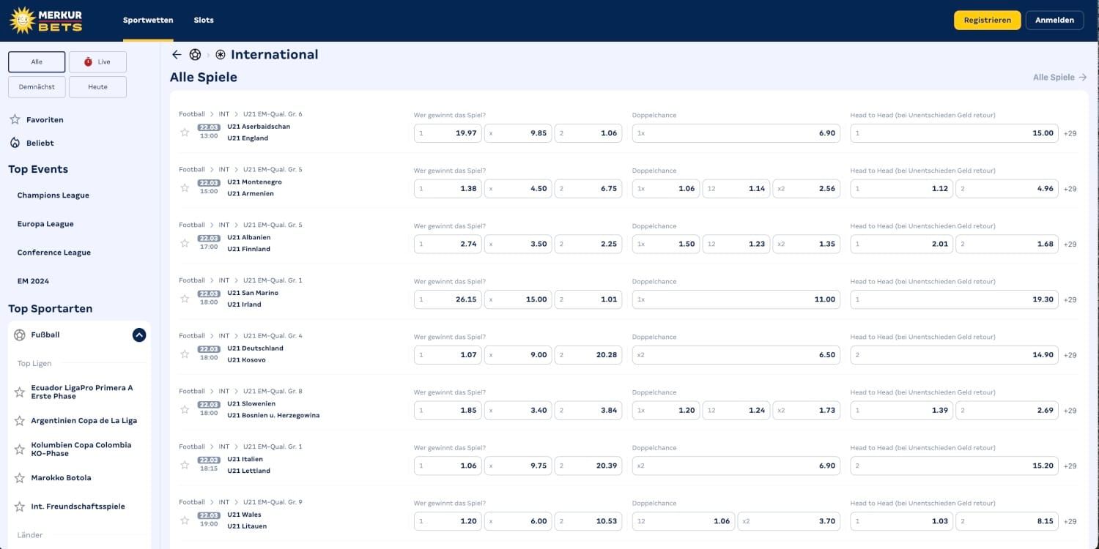
Task: Expand +29 markets for U21 Deutschland match
Action: [x=1070, y=354]
